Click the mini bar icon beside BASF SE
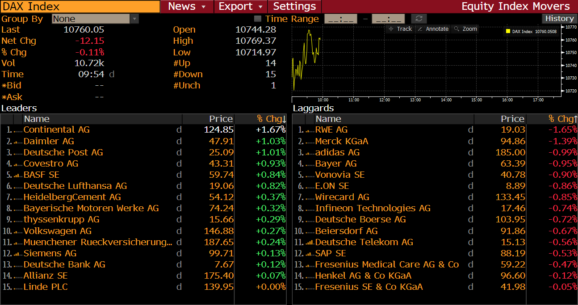Viewport: 578px width, 305px height. tap(18, 175)
